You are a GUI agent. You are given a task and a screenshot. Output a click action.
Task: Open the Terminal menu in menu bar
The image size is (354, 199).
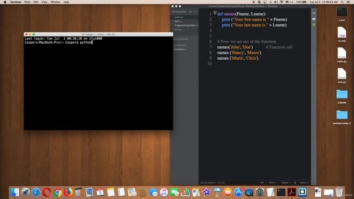(x=15, y=2)
